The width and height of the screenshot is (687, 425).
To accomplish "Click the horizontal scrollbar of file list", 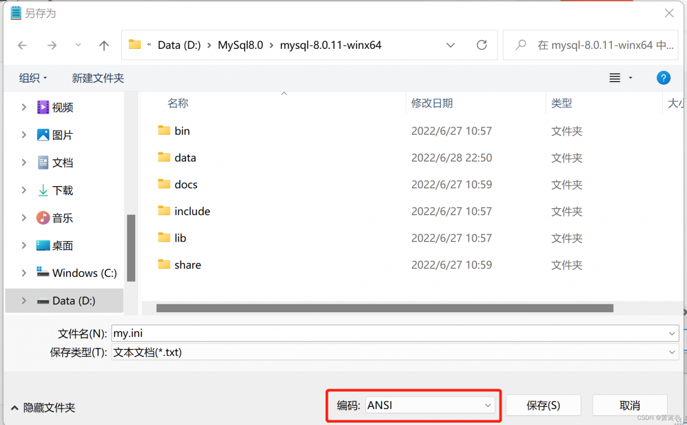I will [x=384, y=308].
